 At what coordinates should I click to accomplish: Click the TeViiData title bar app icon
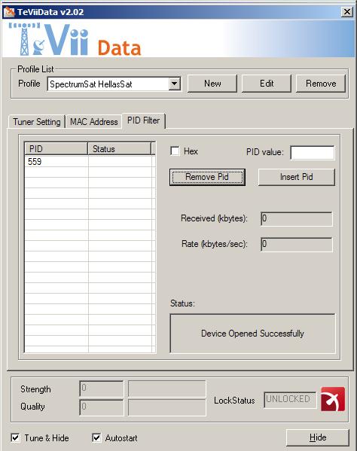coord(9,12)
